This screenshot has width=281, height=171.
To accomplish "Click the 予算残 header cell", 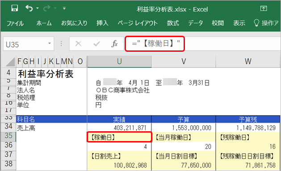I will pos(248,119).
